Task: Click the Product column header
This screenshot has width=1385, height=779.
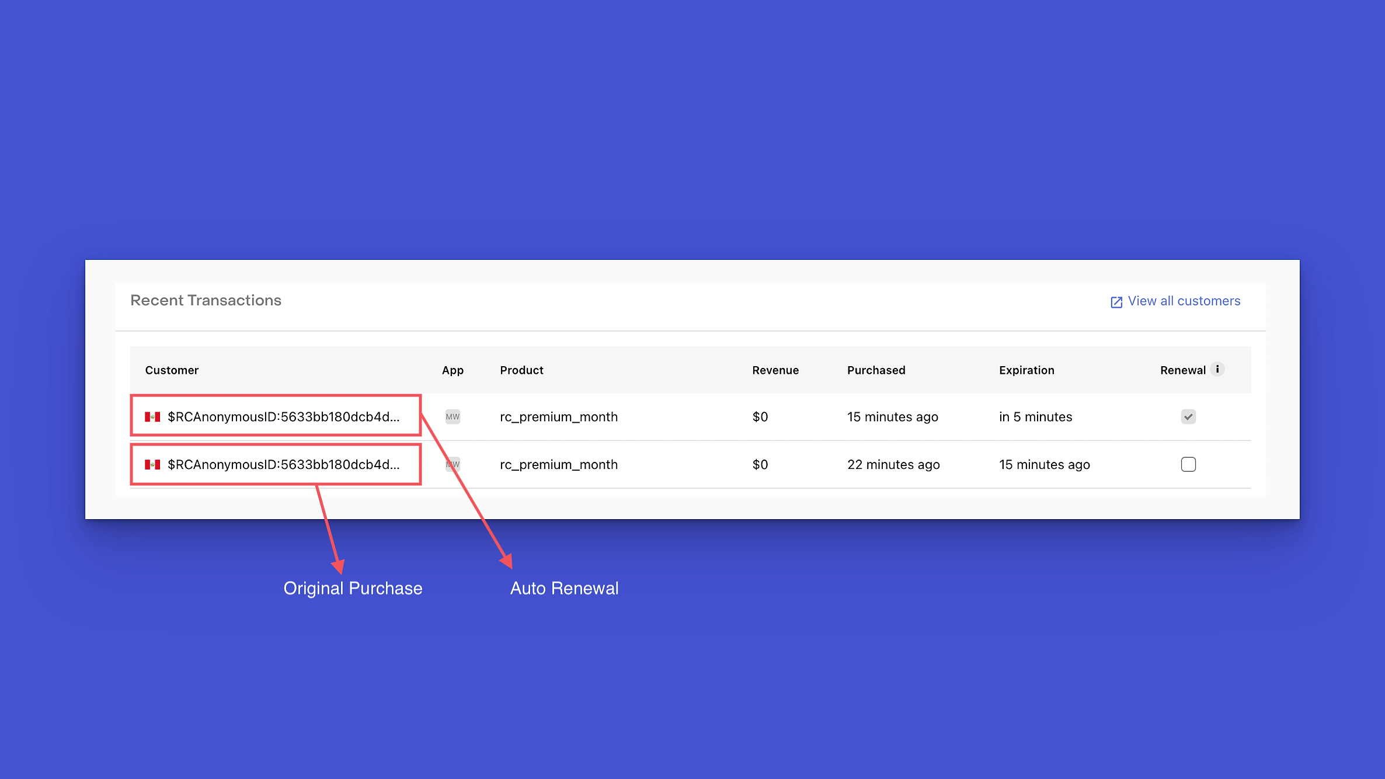Action: [x=521, y=370]
